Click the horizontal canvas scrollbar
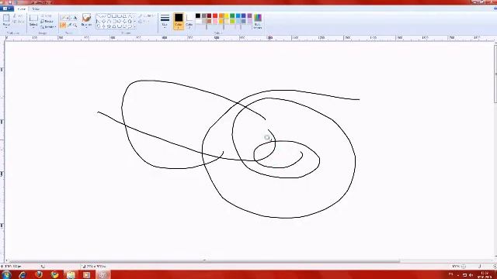Image resolution: width=497 pixels, height=279 pixels. (x=204, y=261)
